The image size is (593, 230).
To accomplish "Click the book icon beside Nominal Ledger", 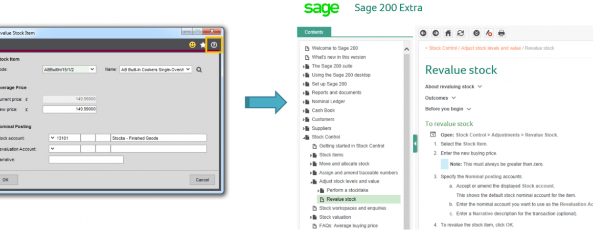I will [x=307, y=102].
